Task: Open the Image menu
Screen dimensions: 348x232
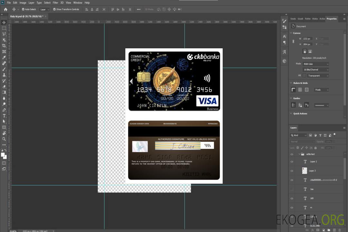Action: [23, 3]
